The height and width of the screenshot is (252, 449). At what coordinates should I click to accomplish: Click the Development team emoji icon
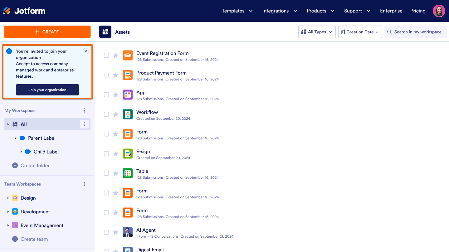[x=15, y=211]
